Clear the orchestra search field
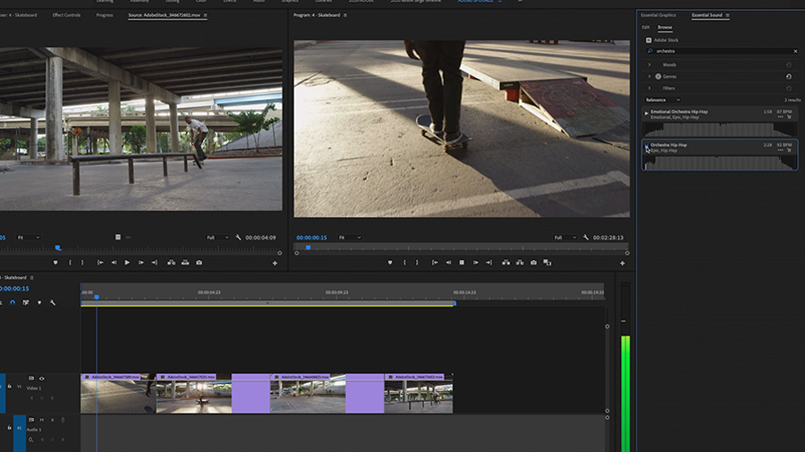The image size is (805, 452). tap(795, 51)
